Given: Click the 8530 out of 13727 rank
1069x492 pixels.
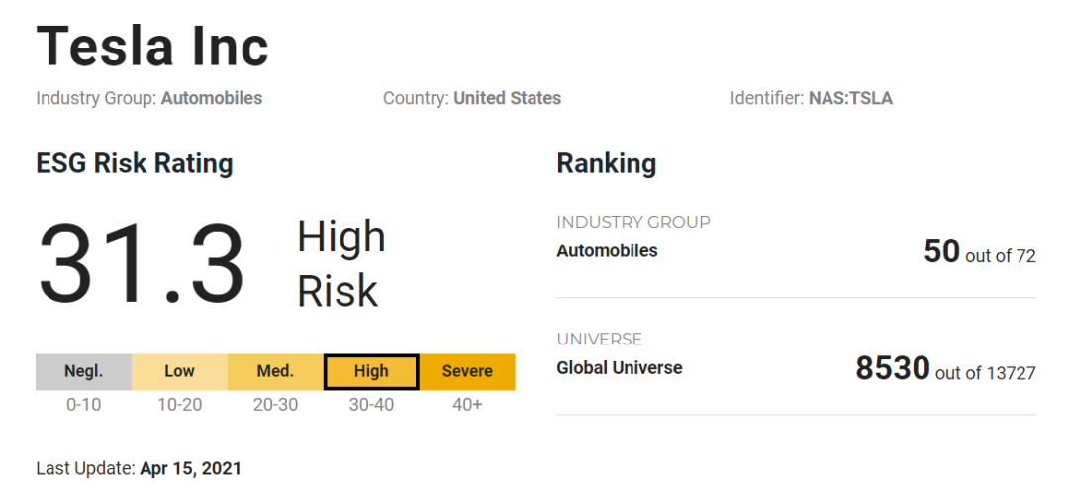Looking at the screenshot, I should (x=945, y=369).
